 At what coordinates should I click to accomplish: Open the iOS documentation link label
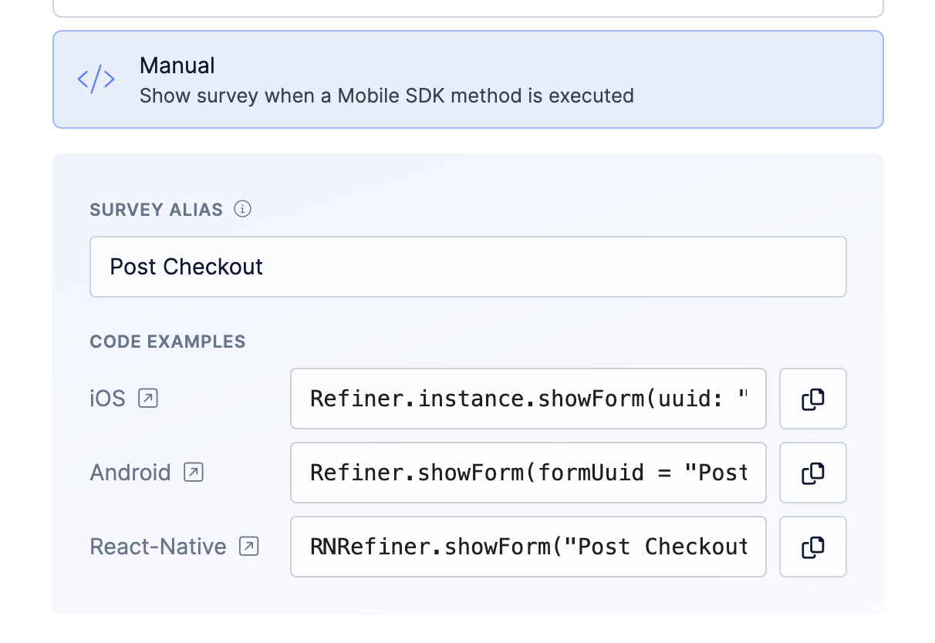[108, 399]
